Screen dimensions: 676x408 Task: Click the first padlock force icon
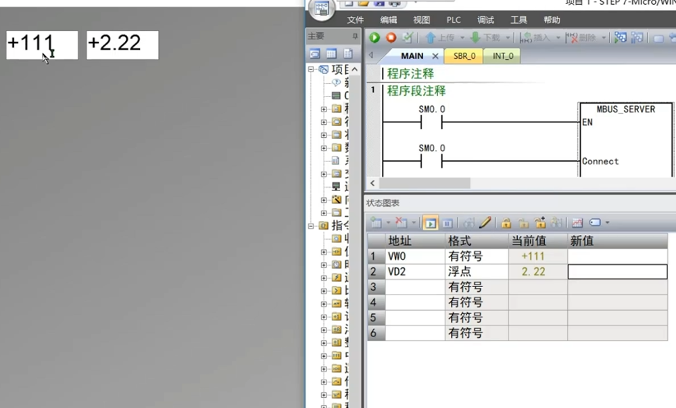(x=506, y=222)
